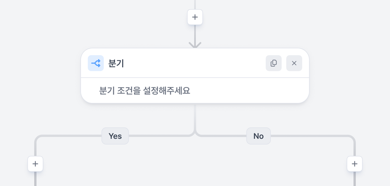Add a step below the Yes branch
The width and height of the screenshot is (390, 186).
(x=35, y=164)
